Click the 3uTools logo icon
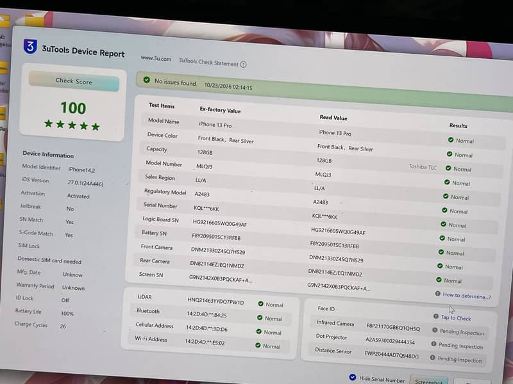The width and height of the screenshot is (513, 384). point(30,47)
